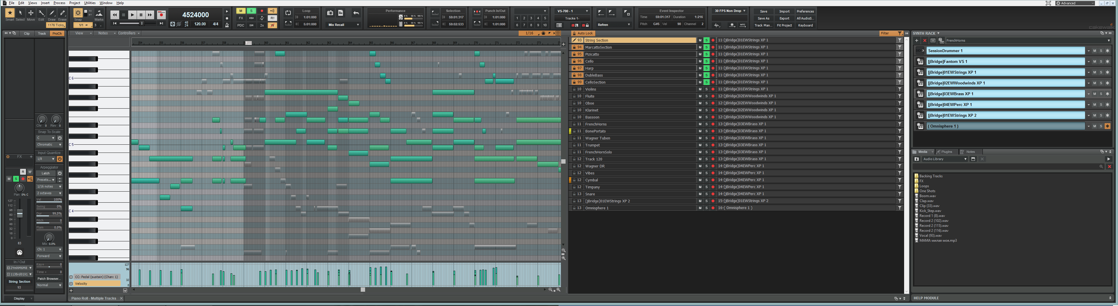Screen dimensions: 1118x306
Task: Toggle punch record on/off icon
Action: [476, 13]
